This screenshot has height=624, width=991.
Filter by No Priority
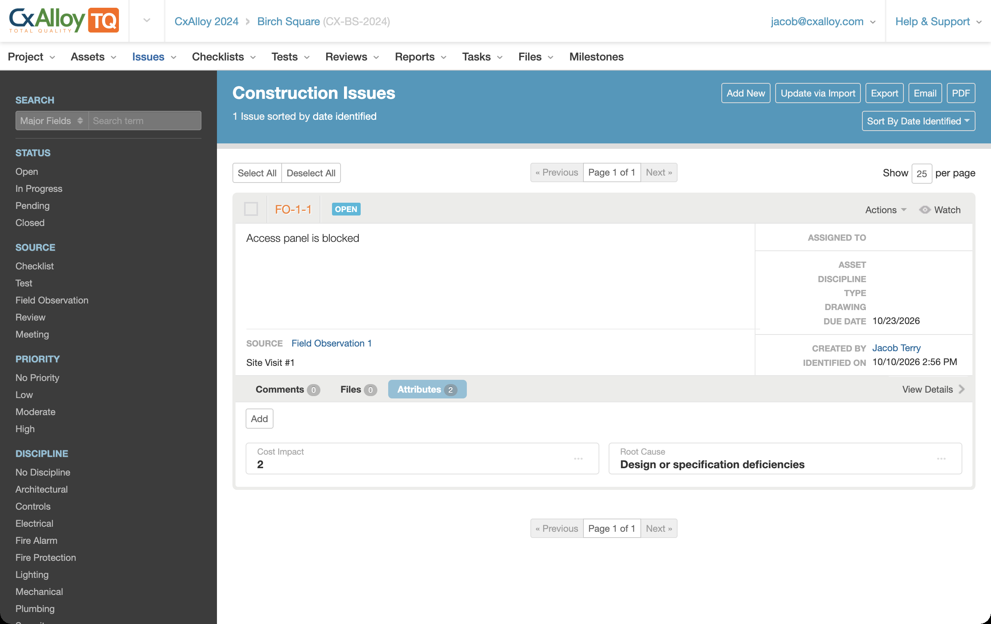click(x=38, y=378)
